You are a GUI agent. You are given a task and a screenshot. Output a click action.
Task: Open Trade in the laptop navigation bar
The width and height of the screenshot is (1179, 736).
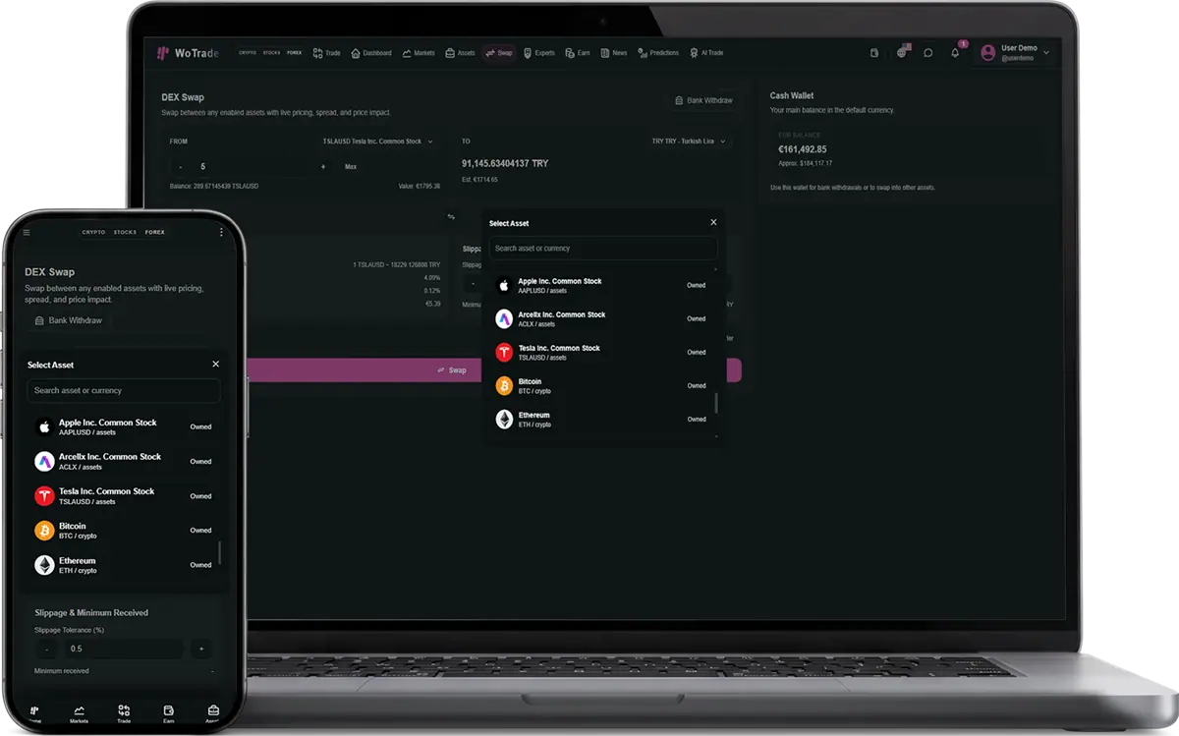tap(327, 53)
